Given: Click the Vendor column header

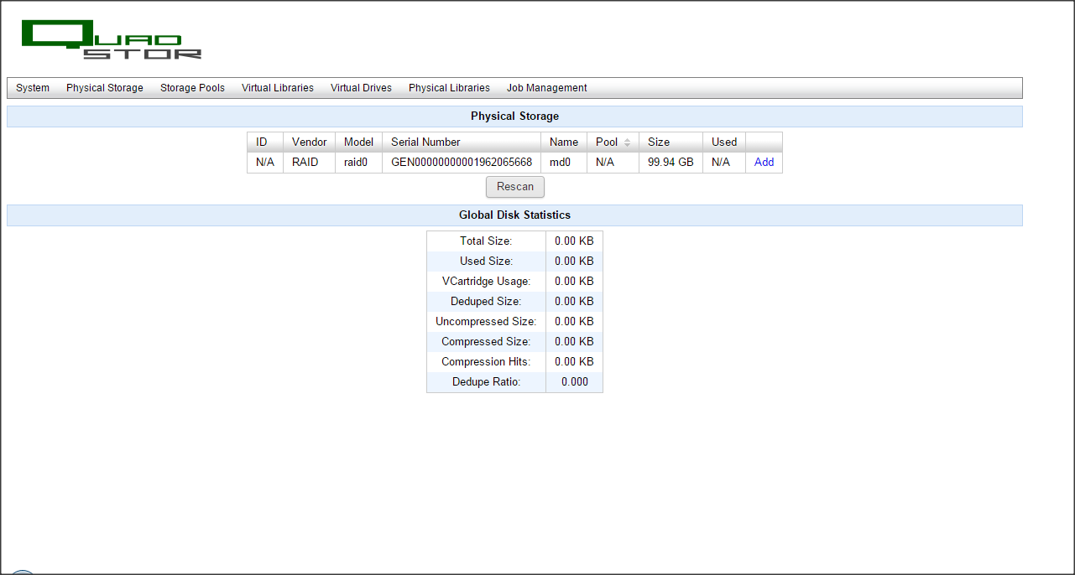Looking at the screenshot, I should 309,142.
